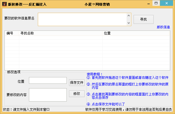The image size is (175, 114).
Task: Click the down arrow of the original name scrollbar
Action: click(x=128, y=23)
